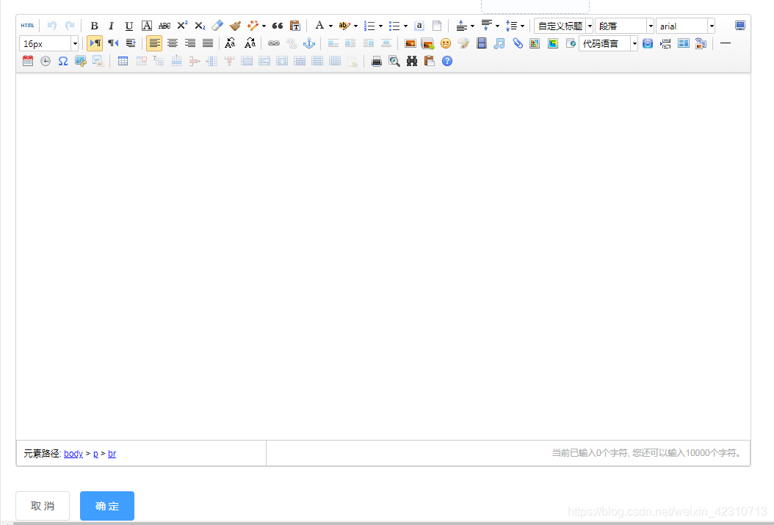Toggle align left
Image resolution: width=774 pixels, height=525 pixels.
154,43
